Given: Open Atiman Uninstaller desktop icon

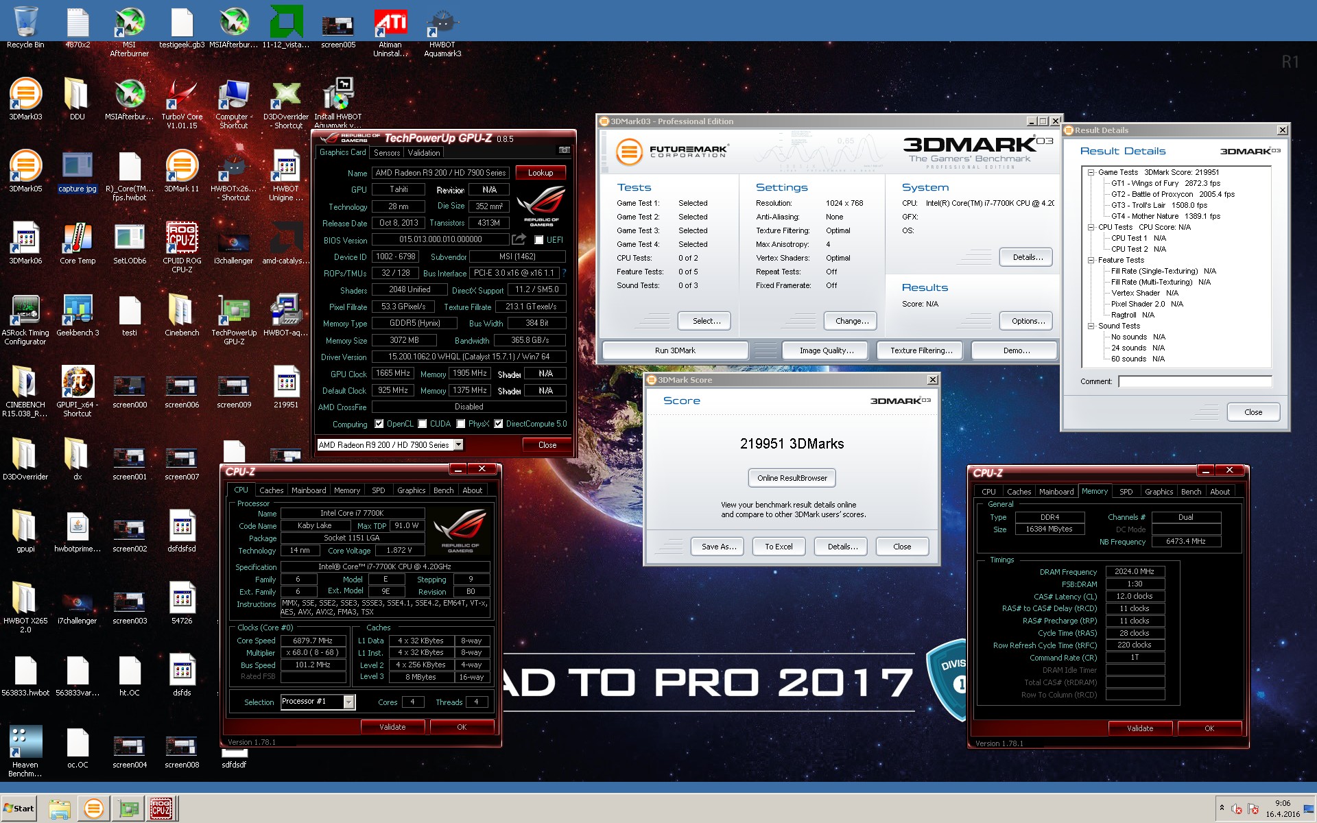Looking at the screenshot, I should point(390,31).
